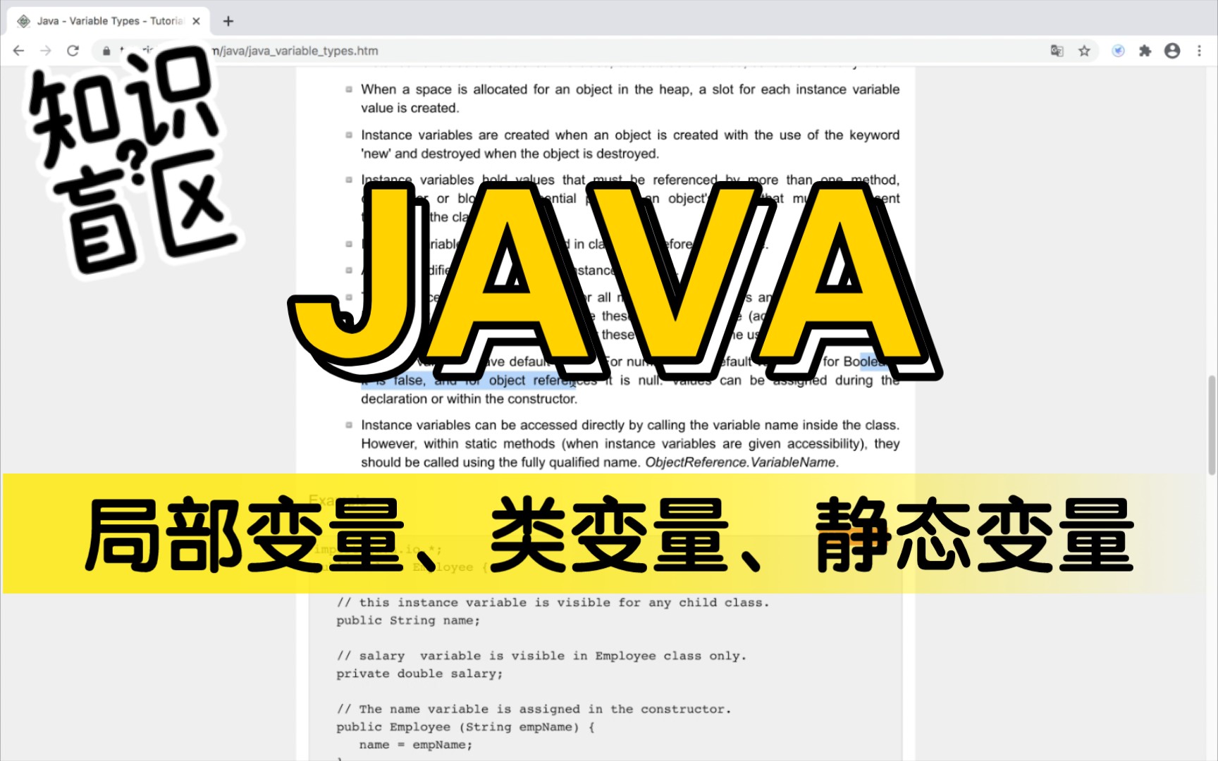Screen dimensions: 1218x761
Task: Click the italic 'ObjectReference.VariableName' text
Action: click(740, 462)
